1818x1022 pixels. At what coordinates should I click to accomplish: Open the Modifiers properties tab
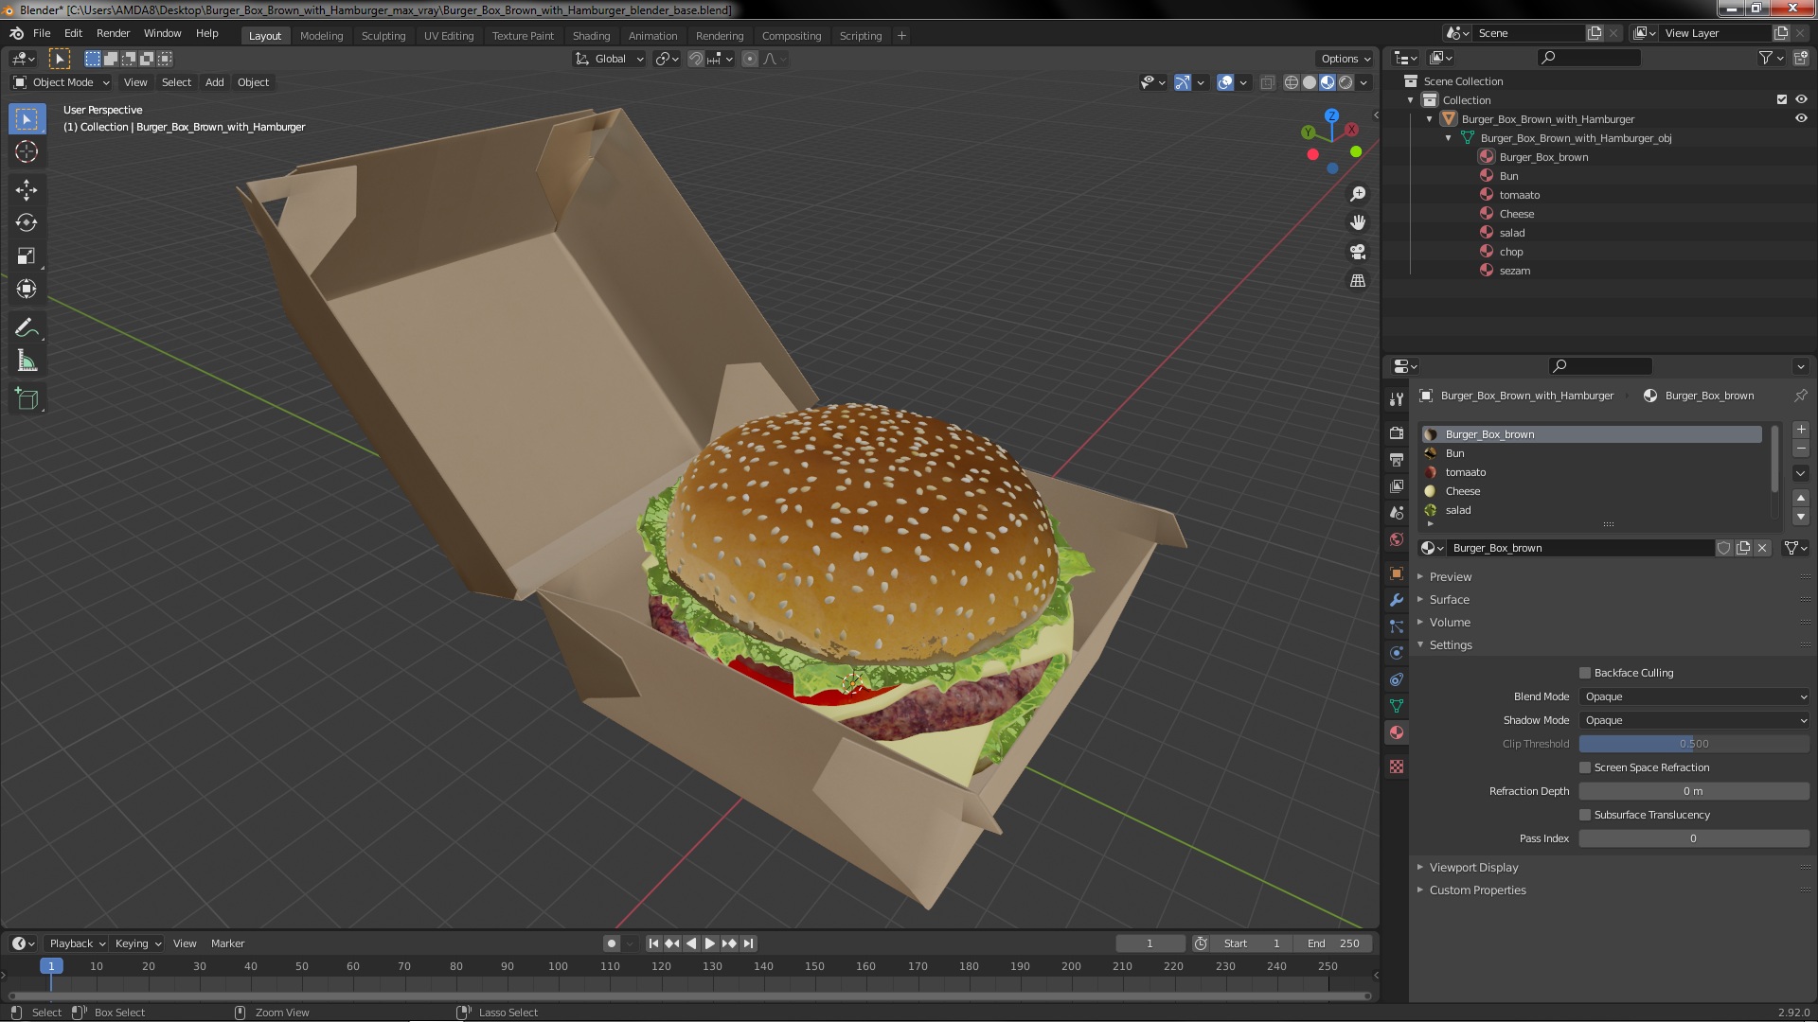(x=1397, y=600)
